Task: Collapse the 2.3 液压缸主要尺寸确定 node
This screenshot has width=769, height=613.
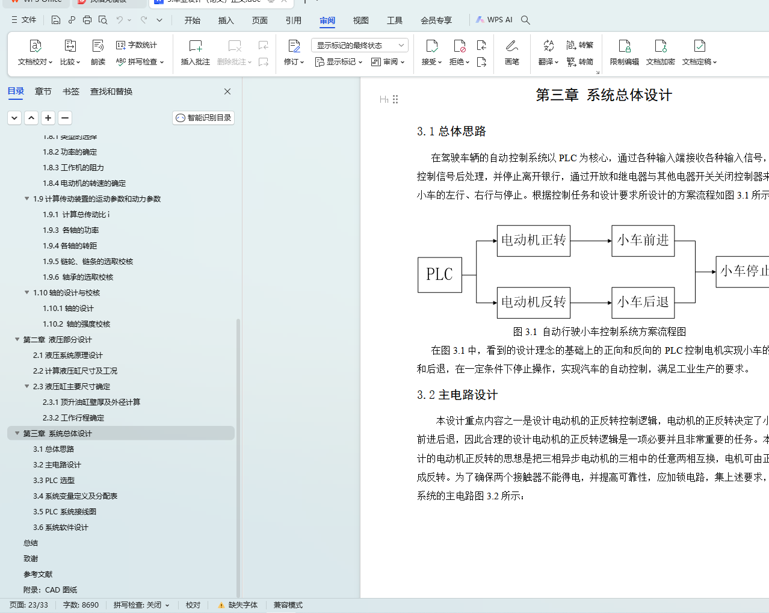Action: pos(27,386)
